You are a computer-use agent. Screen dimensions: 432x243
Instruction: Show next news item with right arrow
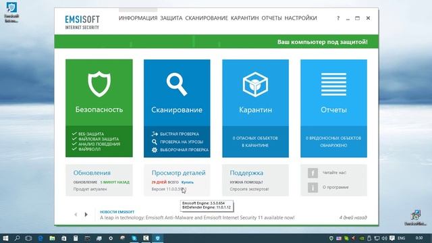click(x=86, y=215)
